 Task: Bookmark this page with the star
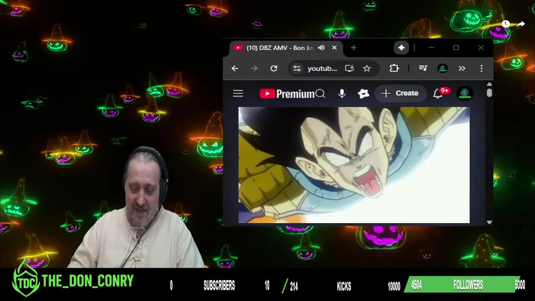click(x=367, y=69)
